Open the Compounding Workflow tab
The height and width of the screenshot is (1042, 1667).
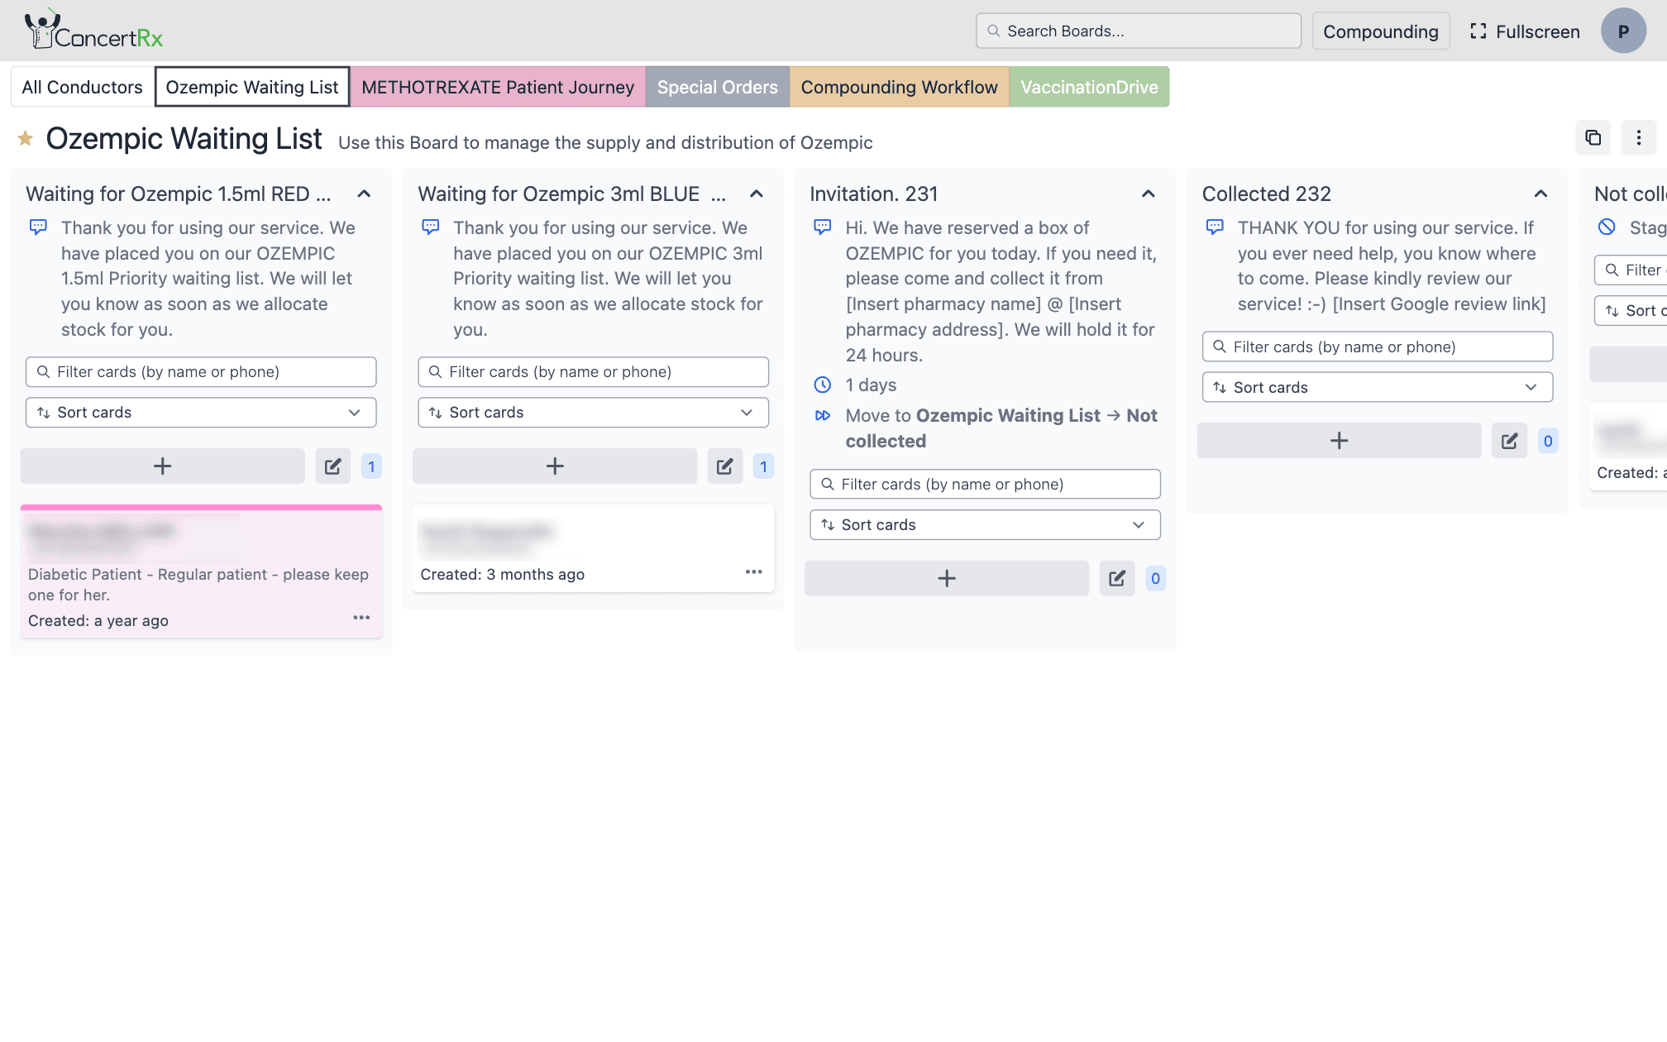point(899,87)
